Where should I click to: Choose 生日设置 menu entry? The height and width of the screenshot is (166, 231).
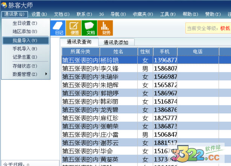coord(25,23)
